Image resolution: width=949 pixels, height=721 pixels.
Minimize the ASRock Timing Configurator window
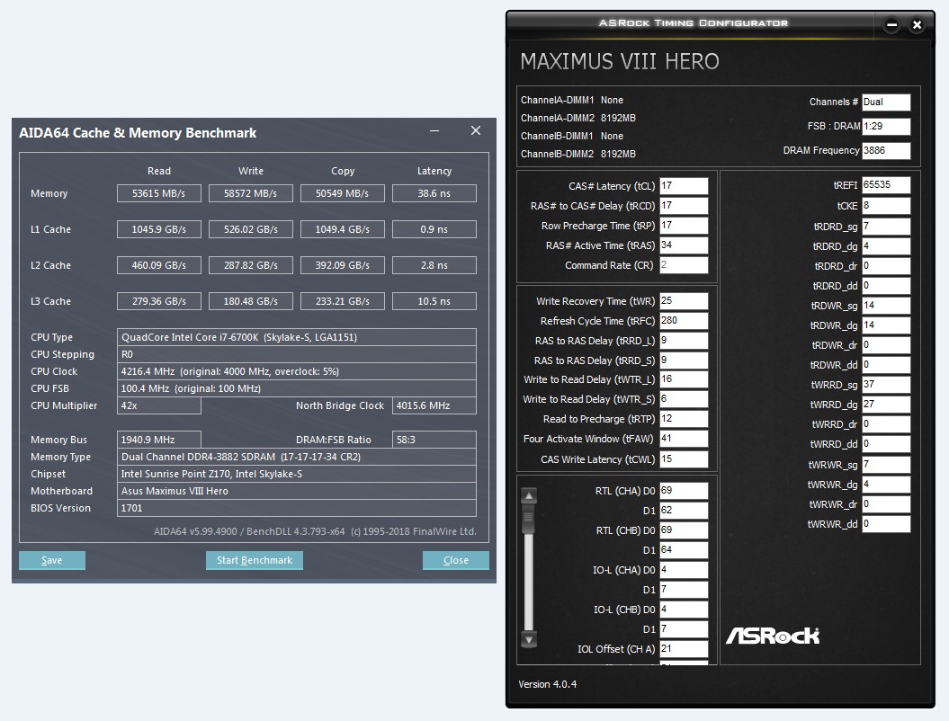tap(891, 25)
